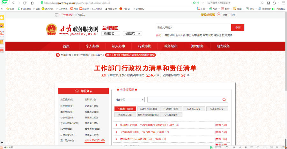Open 阳光政务 in the red navigation bar
The width and height of the screenshot is (287, 149).
(x=223, y=46)
